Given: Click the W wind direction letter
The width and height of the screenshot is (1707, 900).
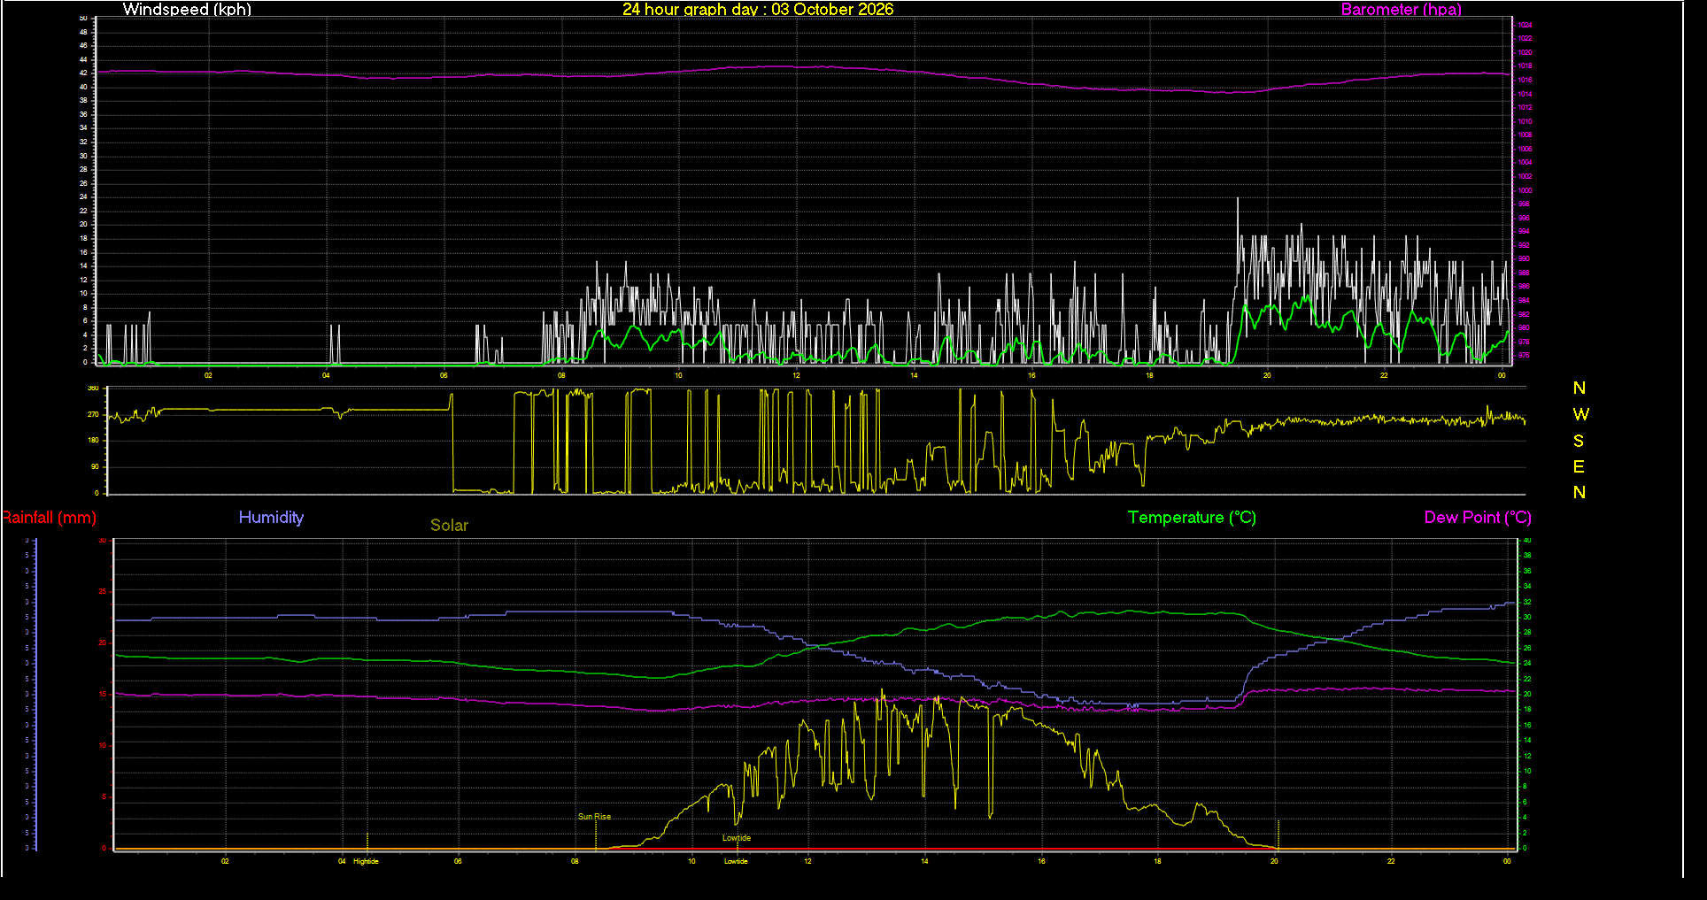Looking at the screenshot, I should click(1580, 414).
